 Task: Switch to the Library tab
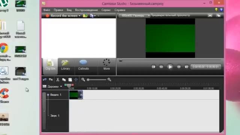pos(66,65)
